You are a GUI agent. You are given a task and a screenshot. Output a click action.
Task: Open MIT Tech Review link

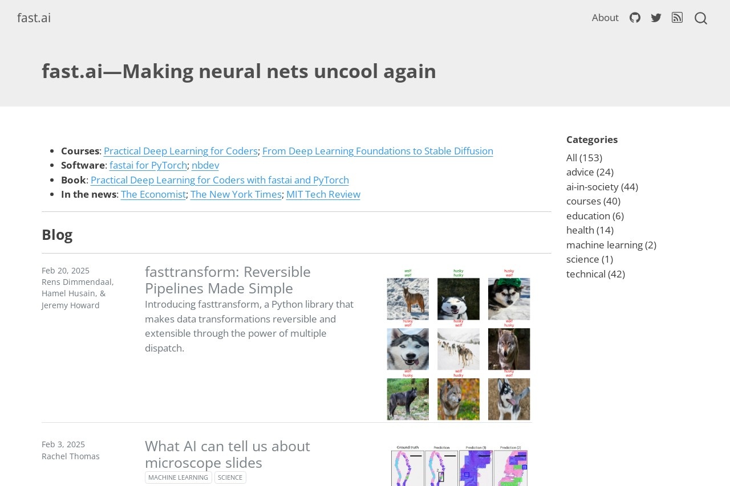[x=323, y=194]
